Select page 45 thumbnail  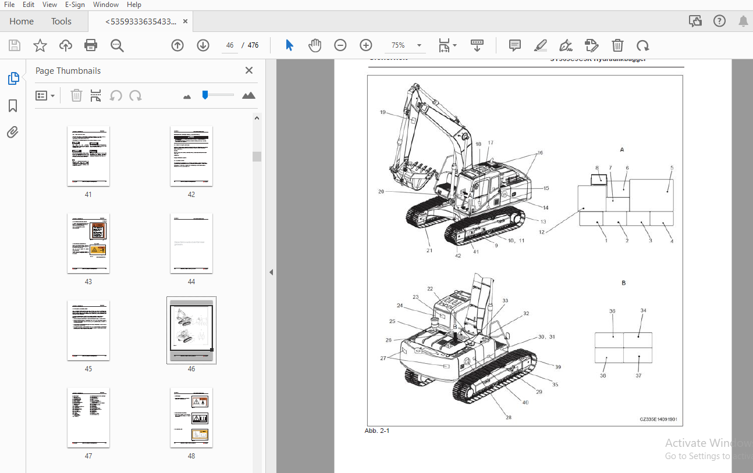[88, 331]
